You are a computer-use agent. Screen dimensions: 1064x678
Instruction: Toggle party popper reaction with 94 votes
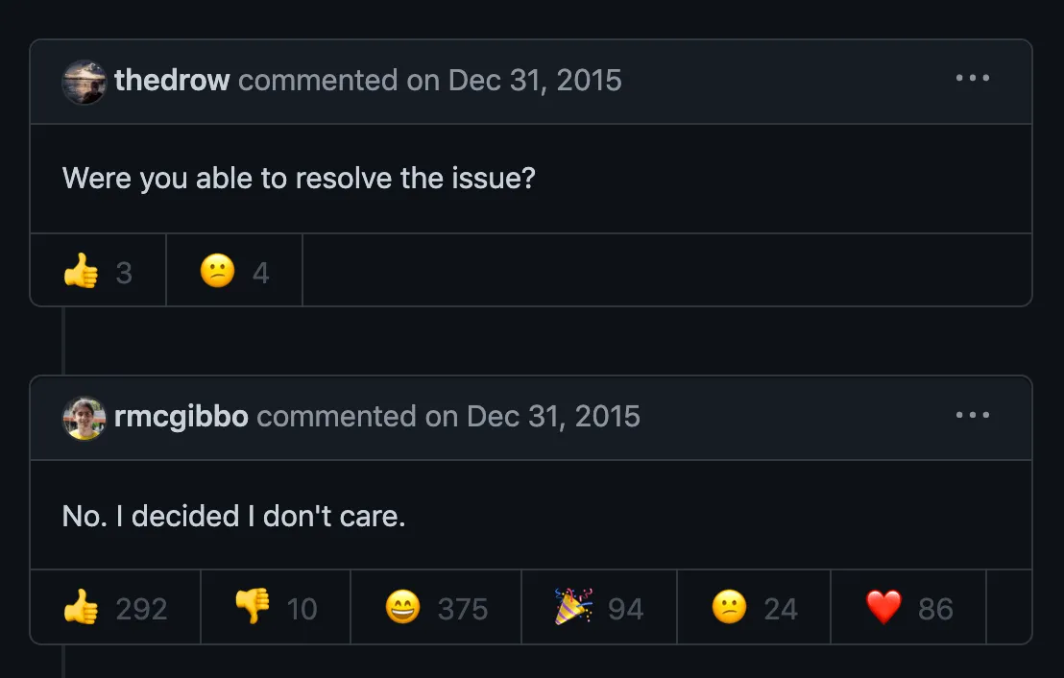[x=599, y=607]
